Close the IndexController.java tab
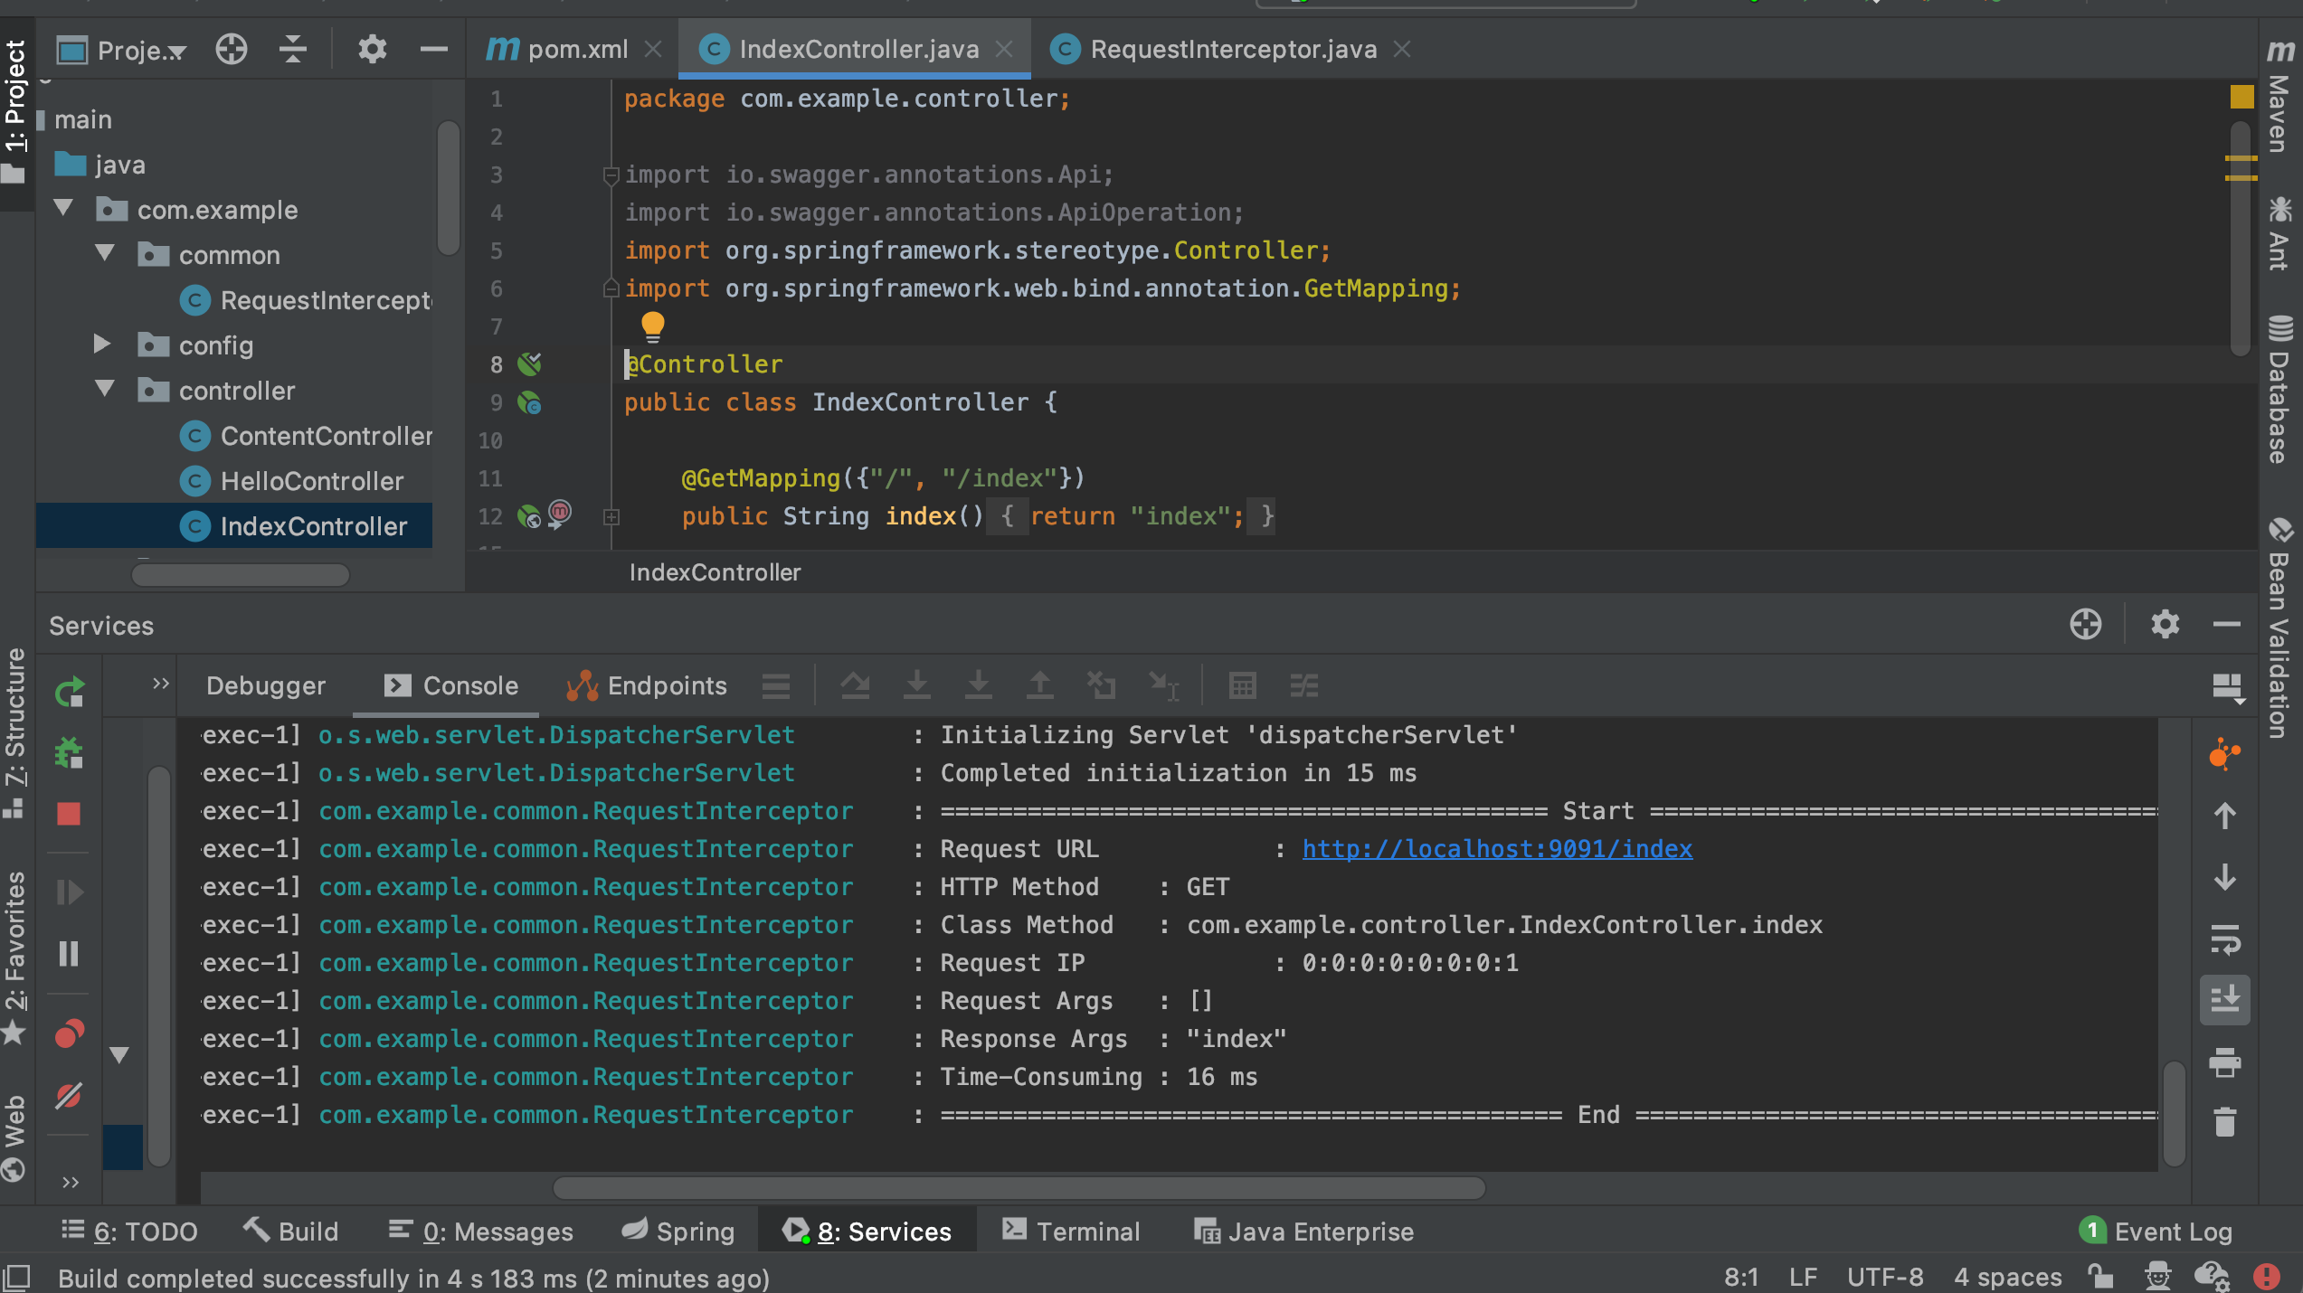 [x=1004, y=49]
